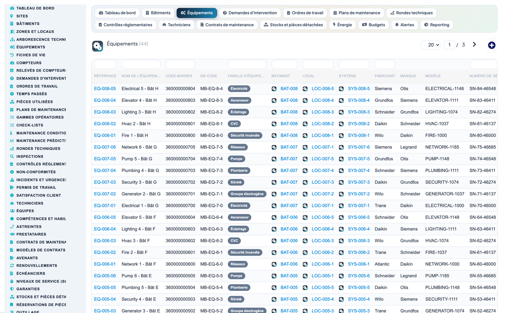The image size is (507, 313).
Task: Click the Prestataires handshake icon
Action: click(12, 234)
